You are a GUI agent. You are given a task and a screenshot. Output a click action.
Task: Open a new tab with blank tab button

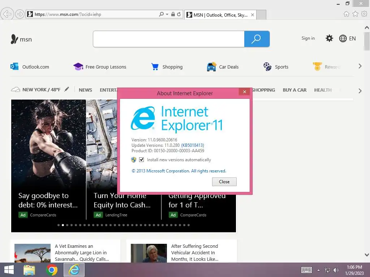tap(261, 15)
